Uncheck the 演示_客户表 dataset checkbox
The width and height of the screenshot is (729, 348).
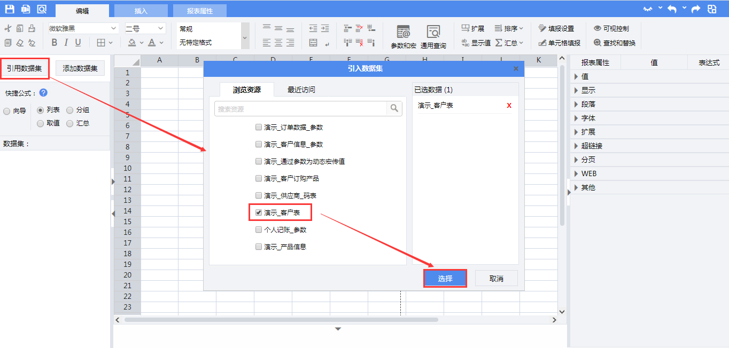click(259, 212)
